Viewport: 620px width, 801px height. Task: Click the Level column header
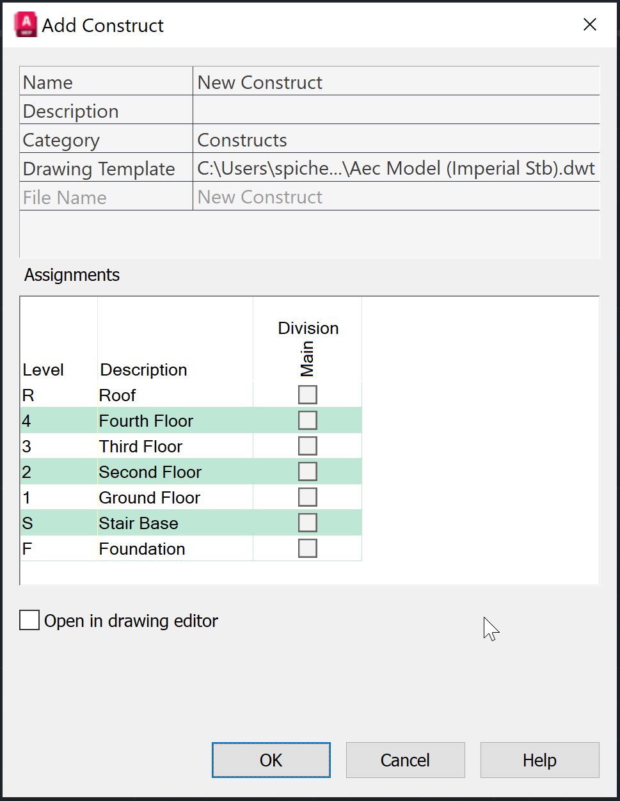click(43, 370)
